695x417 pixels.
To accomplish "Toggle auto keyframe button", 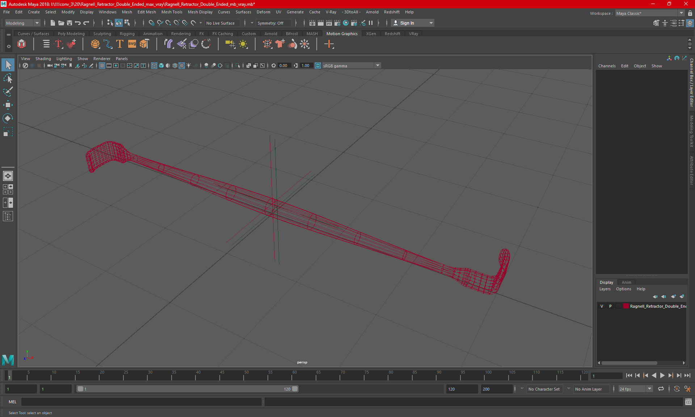I will click(677, 389).
